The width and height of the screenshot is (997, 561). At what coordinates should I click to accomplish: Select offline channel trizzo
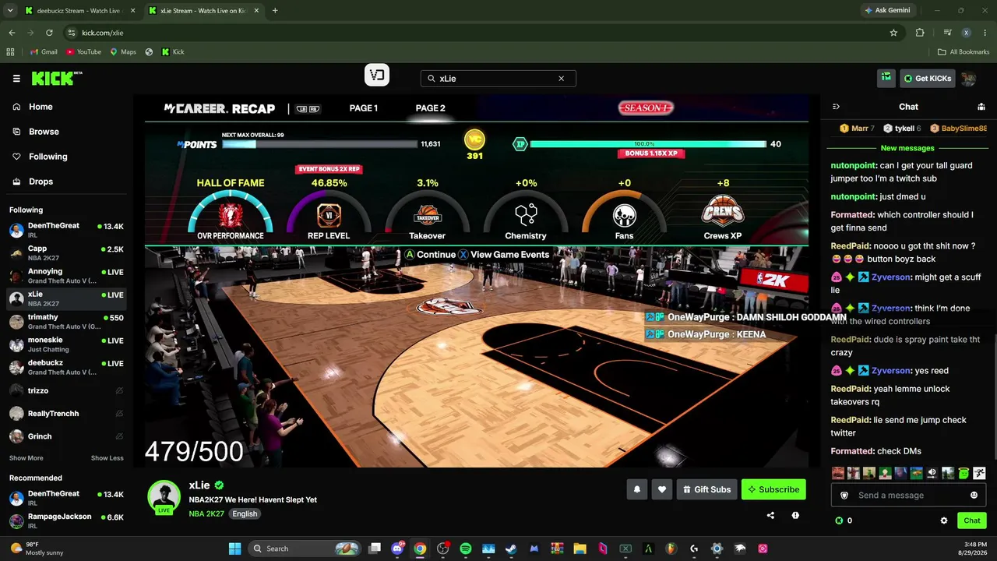click(66, 390)
